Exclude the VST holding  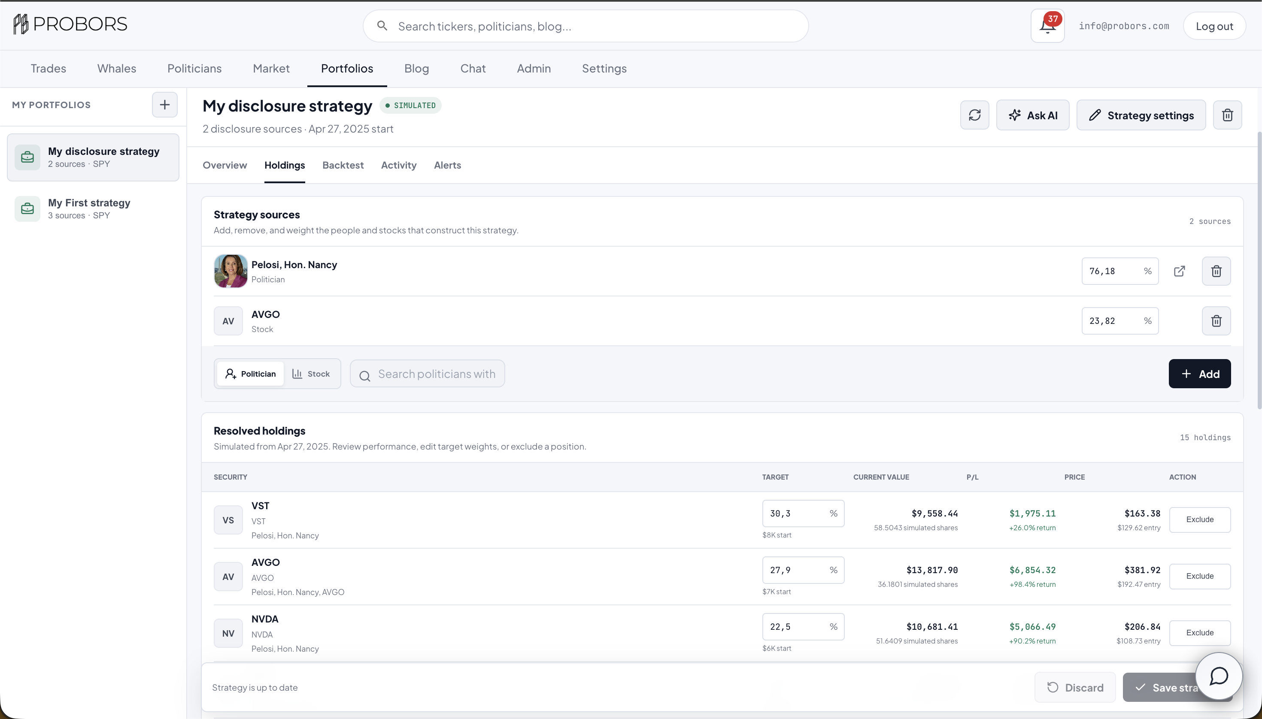click(x=1200, y=520)
